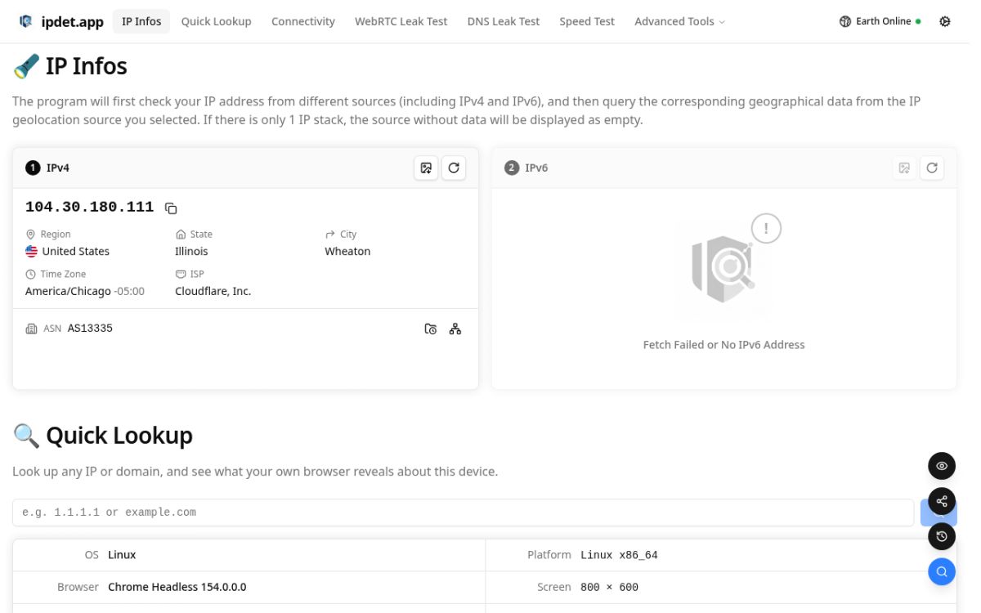Click the disabled IPv6 export image icon

[x=904, y=168]
